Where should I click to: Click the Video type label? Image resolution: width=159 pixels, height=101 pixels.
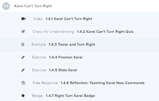pyautogui.click(x=38, y=19)
